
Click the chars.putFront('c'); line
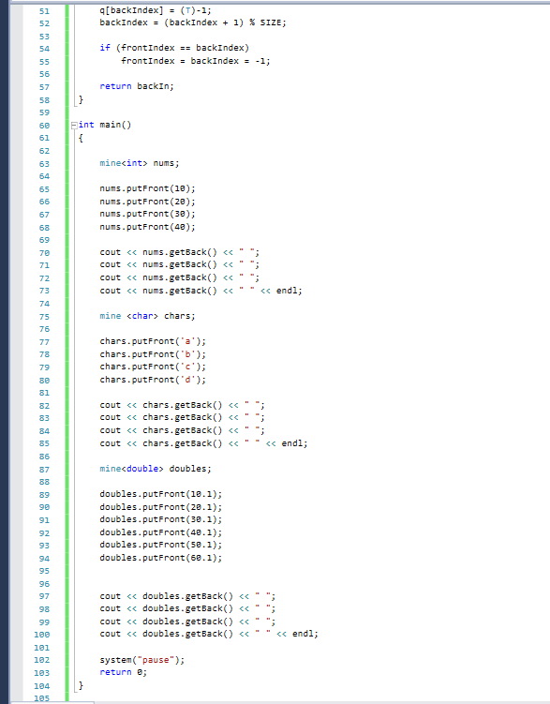(x=153, y=367)
